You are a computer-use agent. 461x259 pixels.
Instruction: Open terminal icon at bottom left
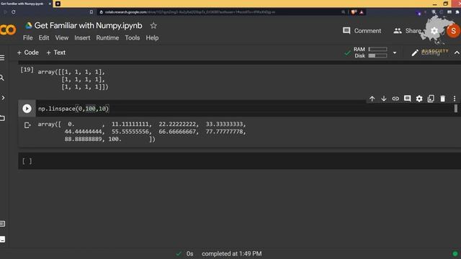2,240
